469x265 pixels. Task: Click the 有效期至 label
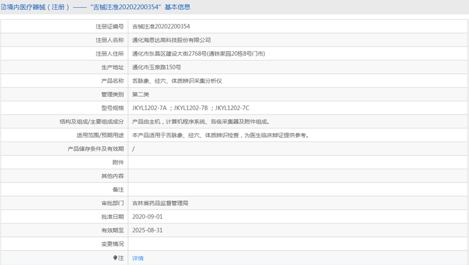click(x=113, y=230)
